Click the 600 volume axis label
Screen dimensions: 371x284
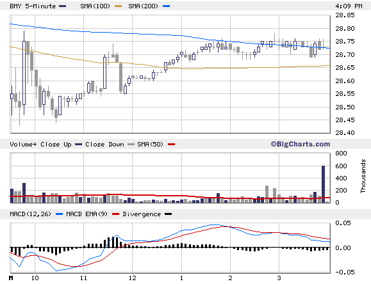[x=341, y=166]
